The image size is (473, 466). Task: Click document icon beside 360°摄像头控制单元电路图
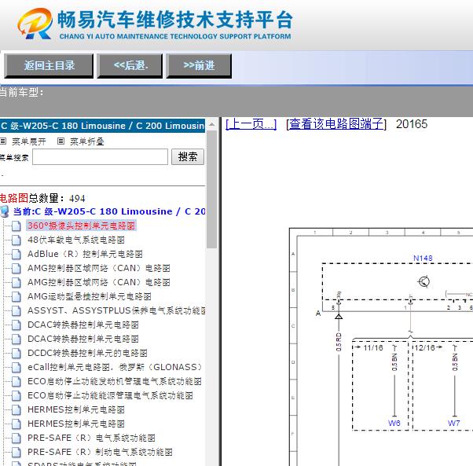click(16, 226)
